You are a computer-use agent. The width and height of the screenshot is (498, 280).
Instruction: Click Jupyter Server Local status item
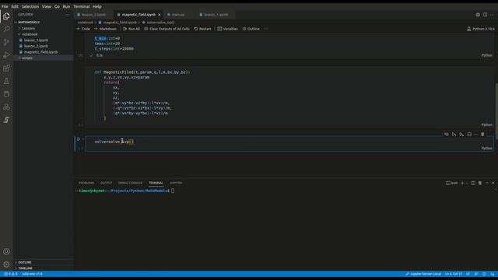(423, 274)
